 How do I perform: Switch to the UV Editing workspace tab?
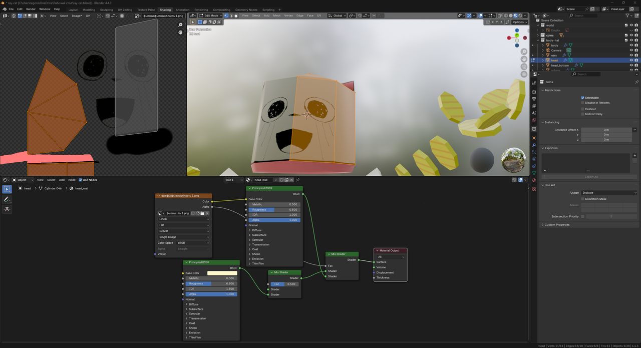[x=125, y=10]
